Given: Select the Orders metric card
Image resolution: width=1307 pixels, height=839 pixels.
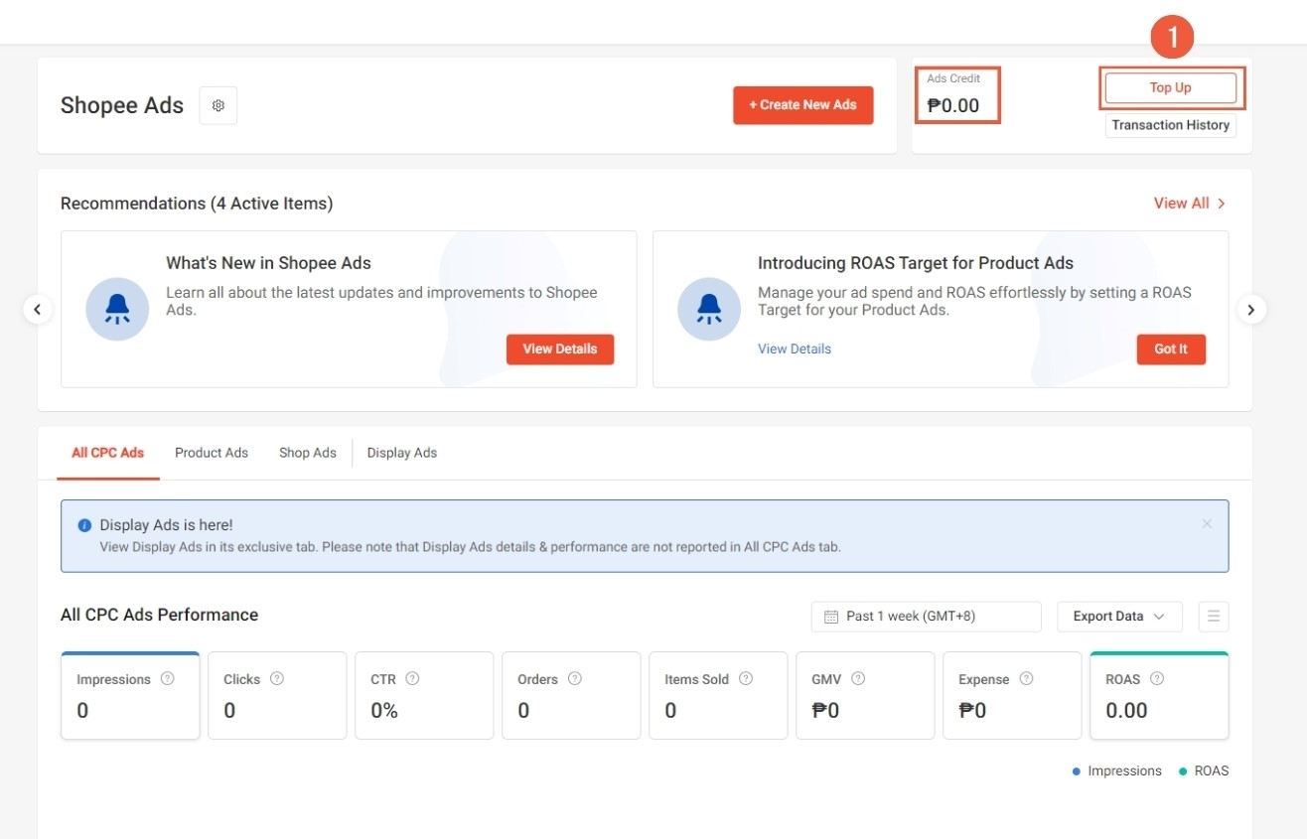Looking at the screenshot, I should [571, 695].
